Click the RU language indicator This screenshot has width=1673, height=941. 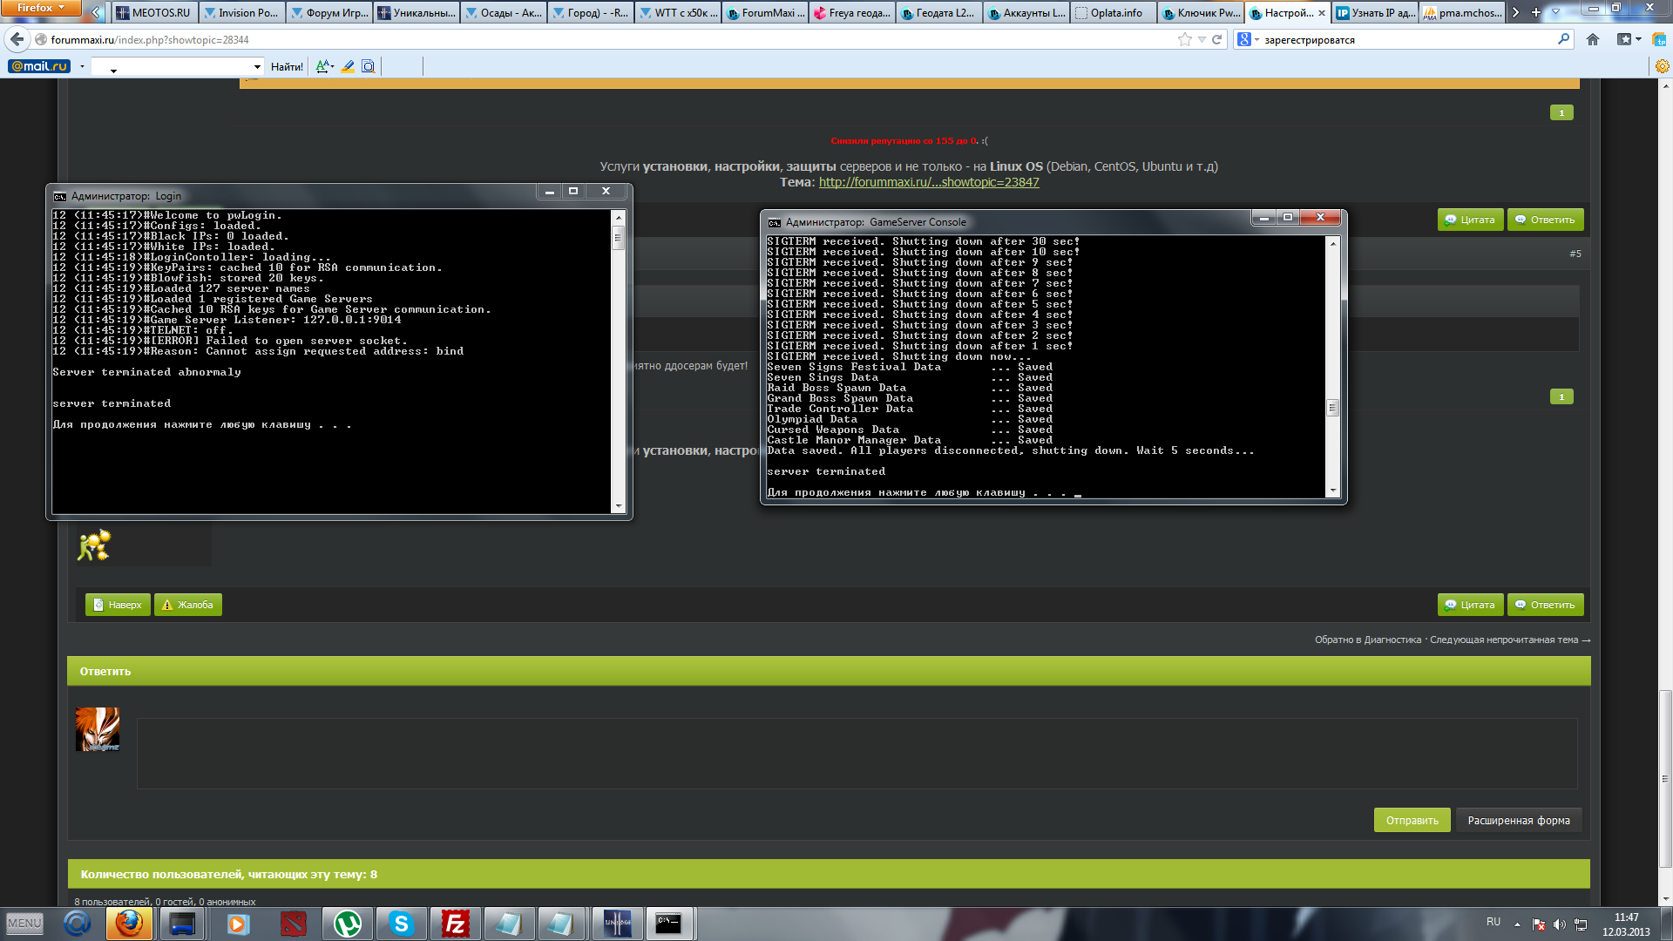point(1494,922)
